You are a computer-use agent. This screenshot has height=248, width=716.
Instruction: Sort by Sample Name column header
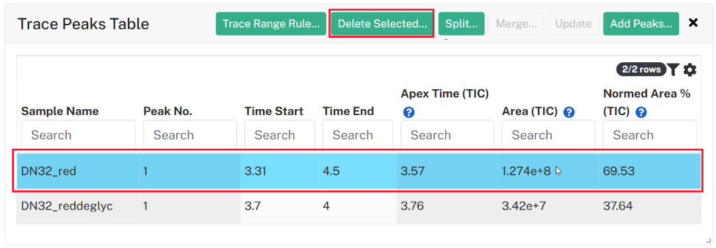[x=60, y=111]
